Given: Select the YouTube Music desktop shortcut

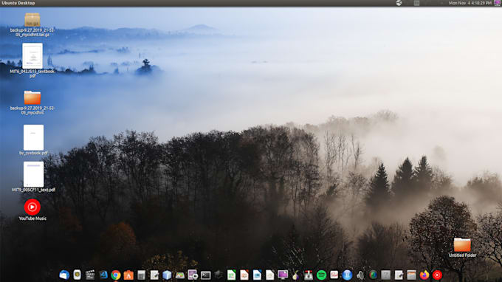Looking at the screenshot, I should [x=32, y=210].
